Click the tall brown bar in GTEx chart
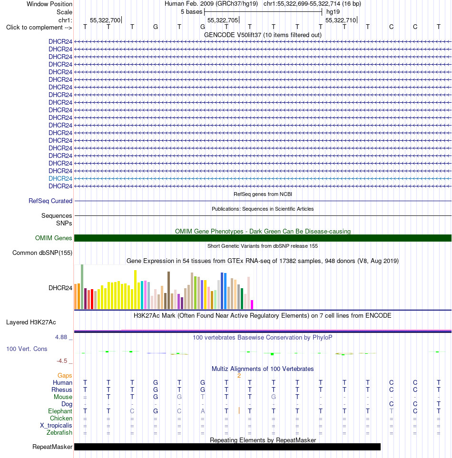The width and height of the screenshot is (452, 458). pos(168,290)
